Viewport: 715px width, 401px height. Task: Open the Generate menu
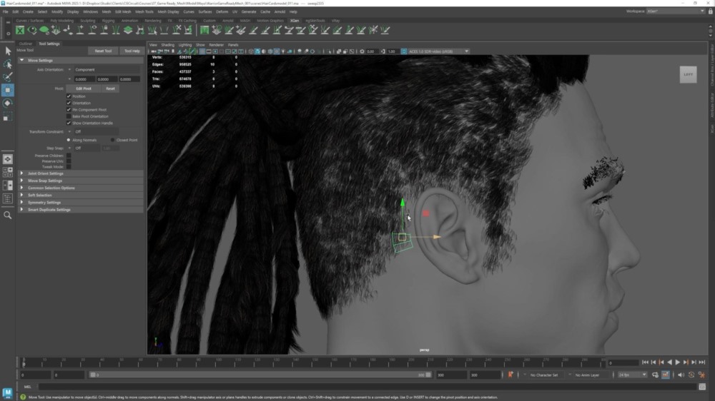point(249,12)
